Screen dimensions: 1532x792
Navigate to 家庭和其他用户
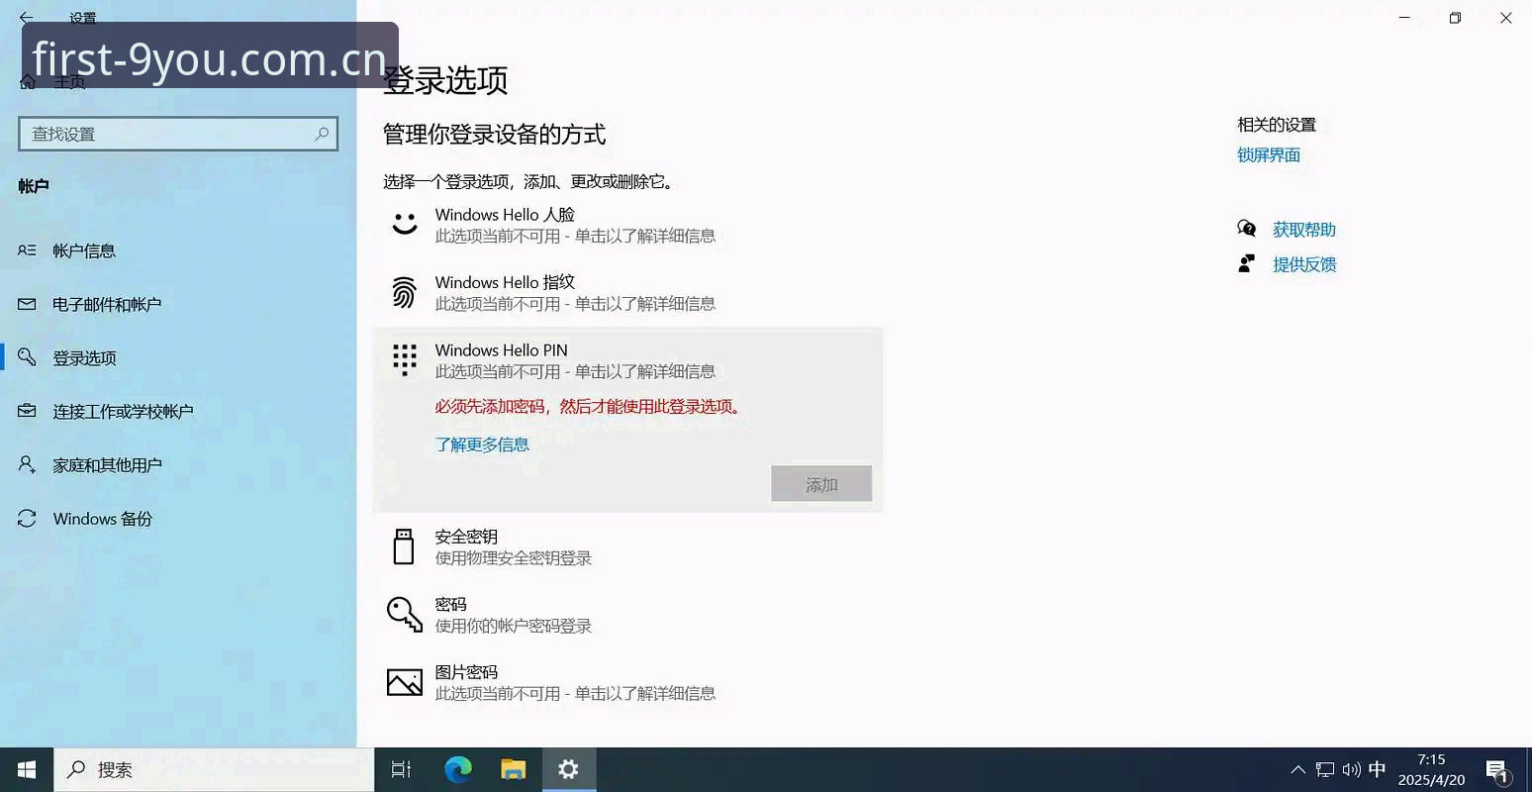[x=178, y=464]
